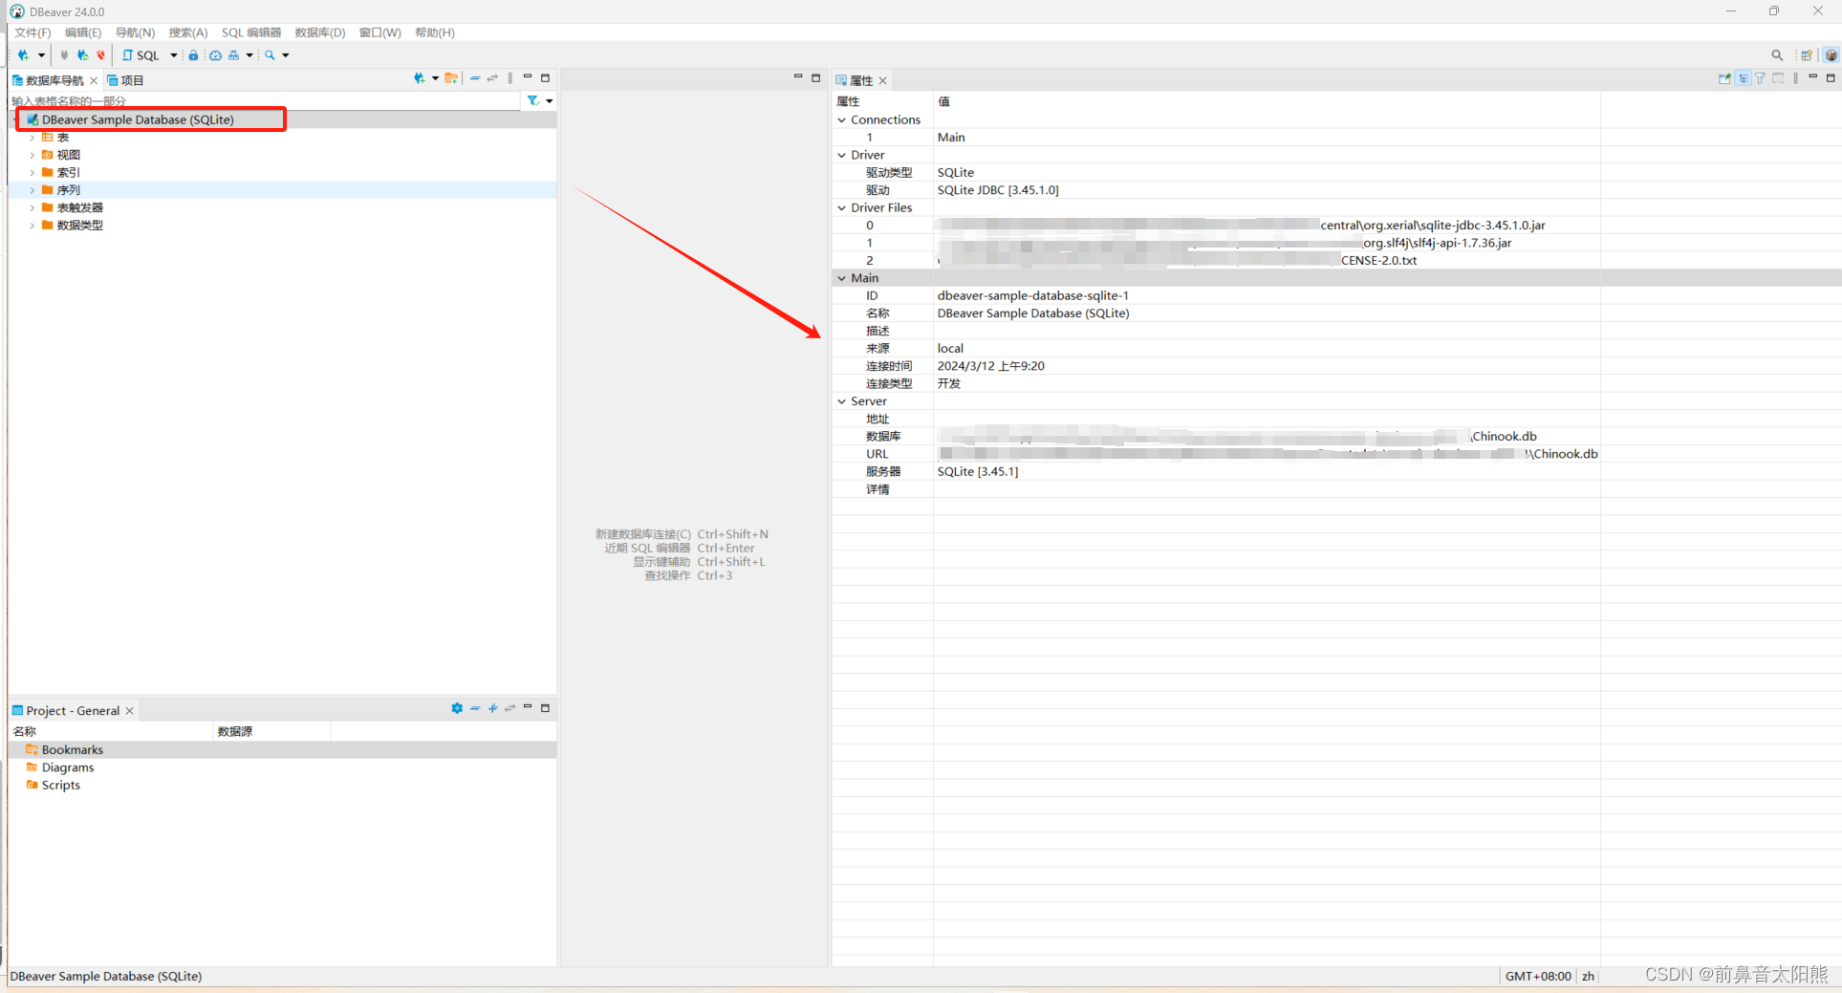This screenshot has width=1842, height=993.
Task: Open the dashboard gauge icon
Action: click(216, 55)
